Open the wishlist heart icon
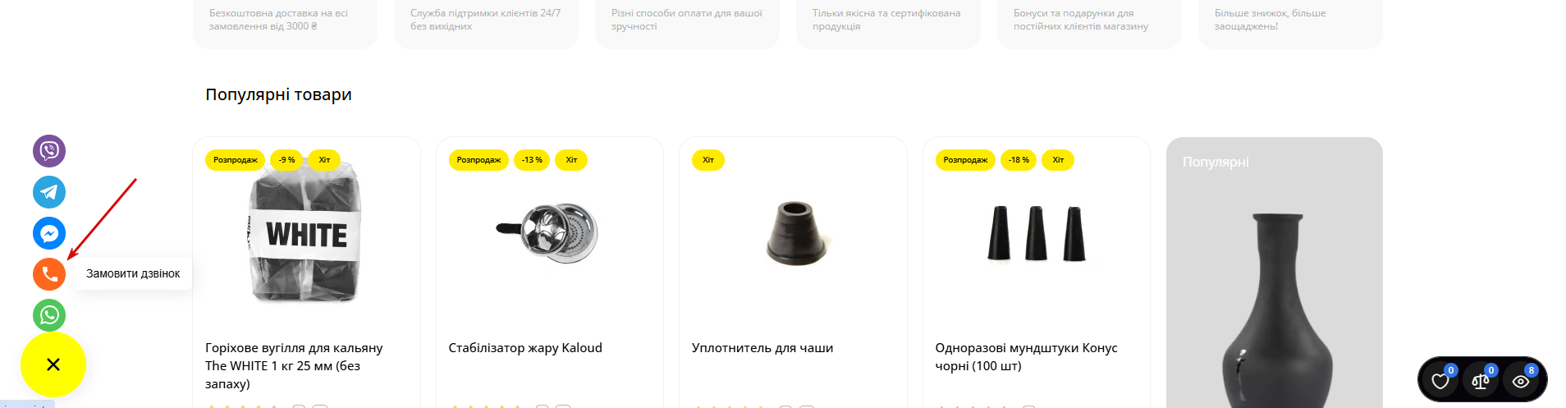This screenshot has height=408, width=1566. pos(1440,381)
